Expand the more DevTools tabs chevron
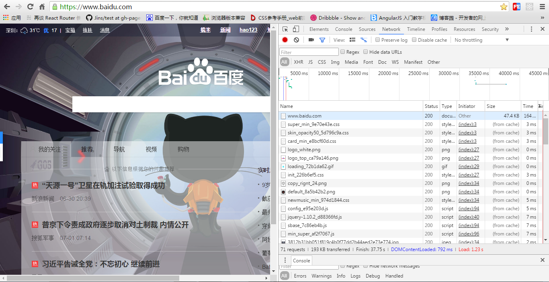 [507, 29]
